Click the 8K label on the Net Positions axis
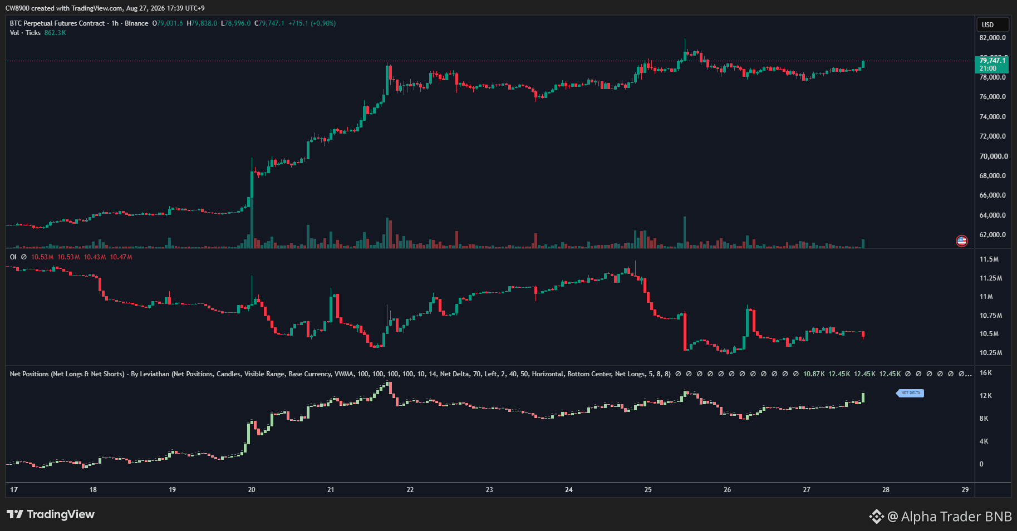This screenshot has width=1017, height=531. point(984,419)
